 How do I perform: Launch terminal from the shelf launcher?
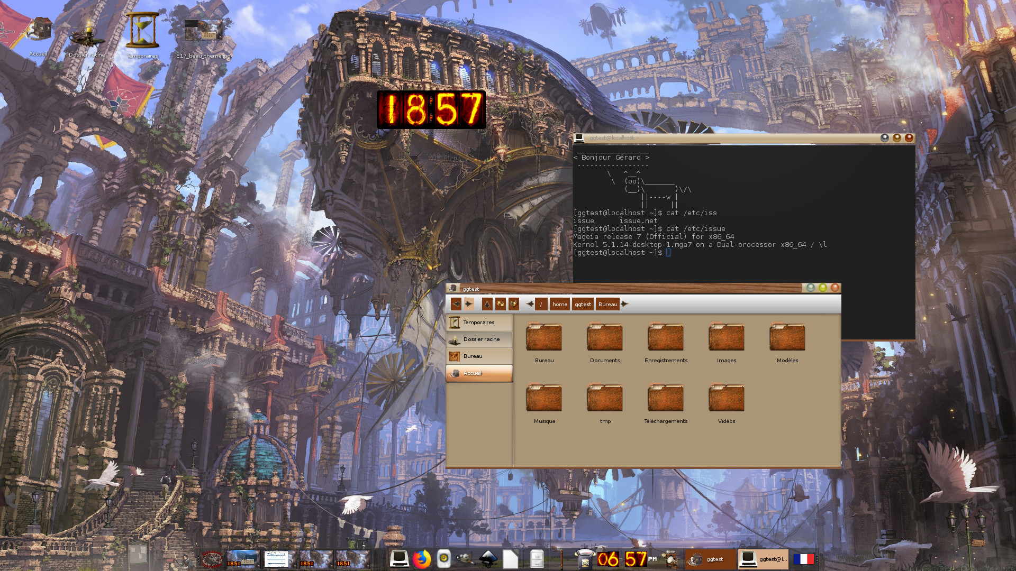coord(400,559)
